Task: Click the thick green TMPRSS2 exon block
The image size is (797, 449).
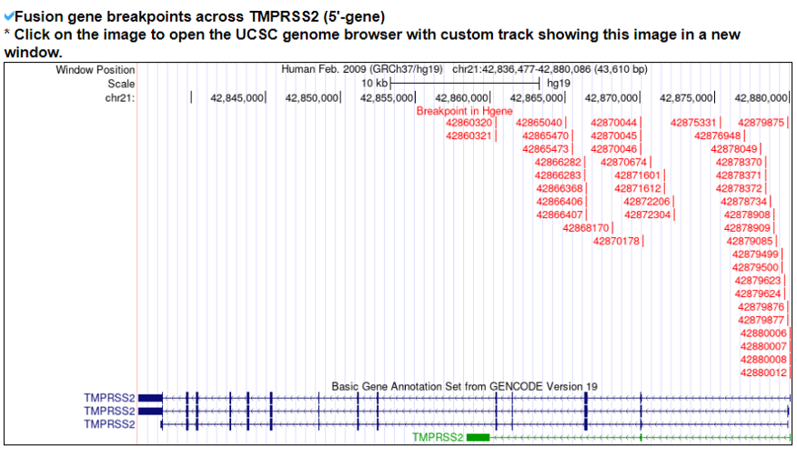Action: click(x=478, y=437)
